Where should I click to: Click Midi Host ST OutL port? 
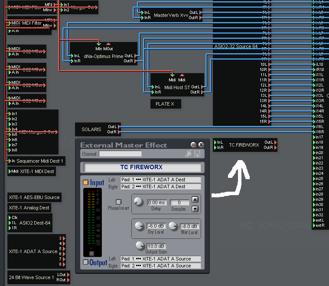pyautogui.click(x=202, y=87)
